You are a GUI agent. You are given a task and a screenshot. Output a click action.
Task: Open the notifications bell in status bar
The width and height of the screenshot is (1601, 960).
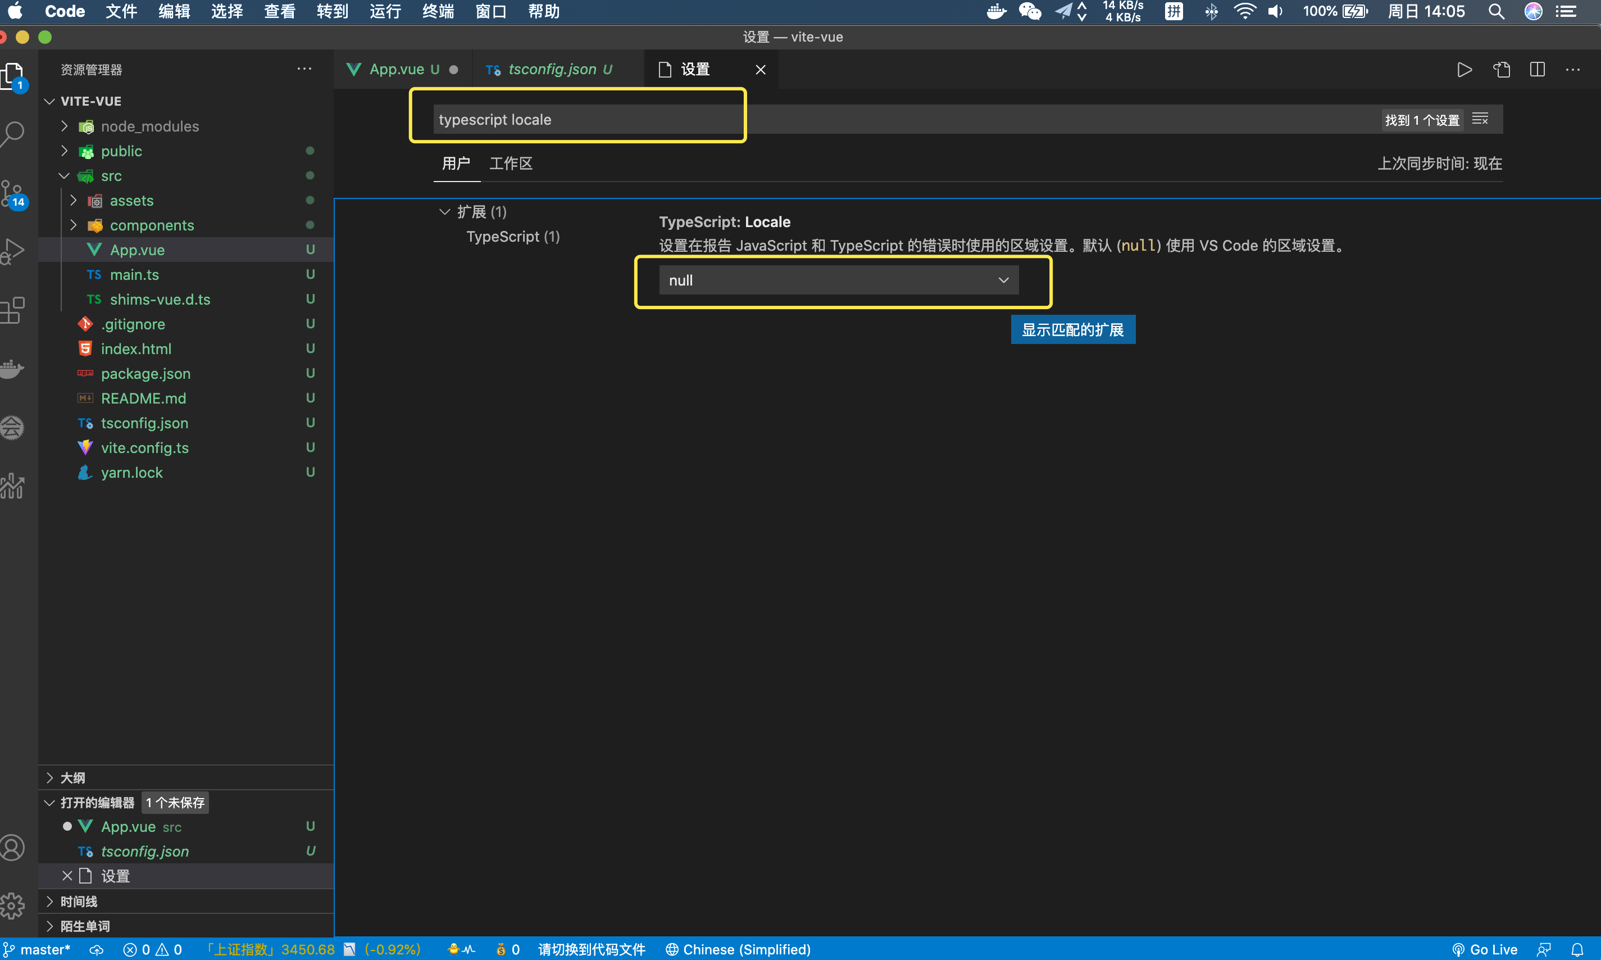[1578, 950]
